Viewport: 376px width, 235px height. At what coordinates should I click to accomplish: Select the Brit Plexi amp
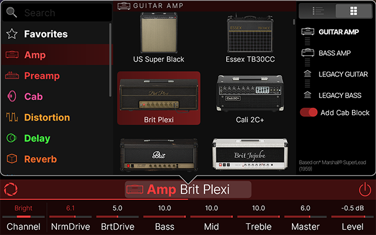click(x=159, y=98)
